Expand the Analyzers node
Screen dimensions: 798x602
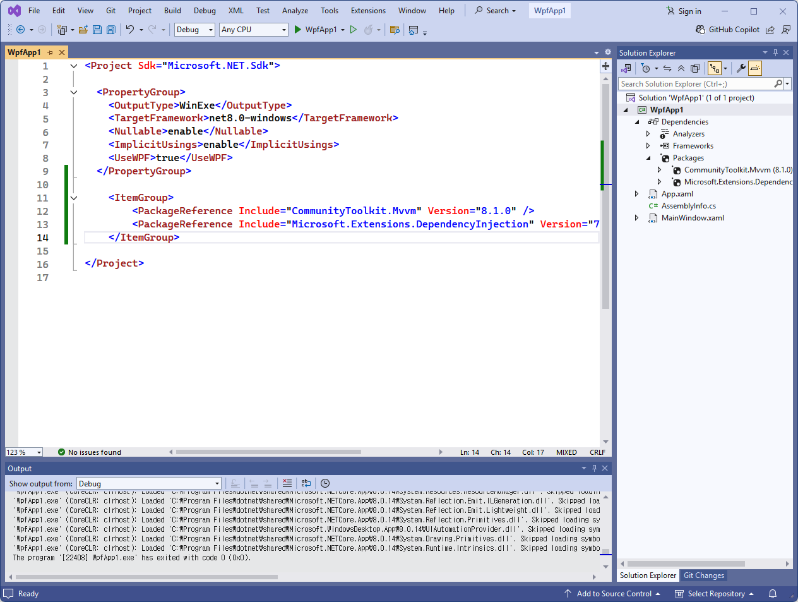[648, 134]
